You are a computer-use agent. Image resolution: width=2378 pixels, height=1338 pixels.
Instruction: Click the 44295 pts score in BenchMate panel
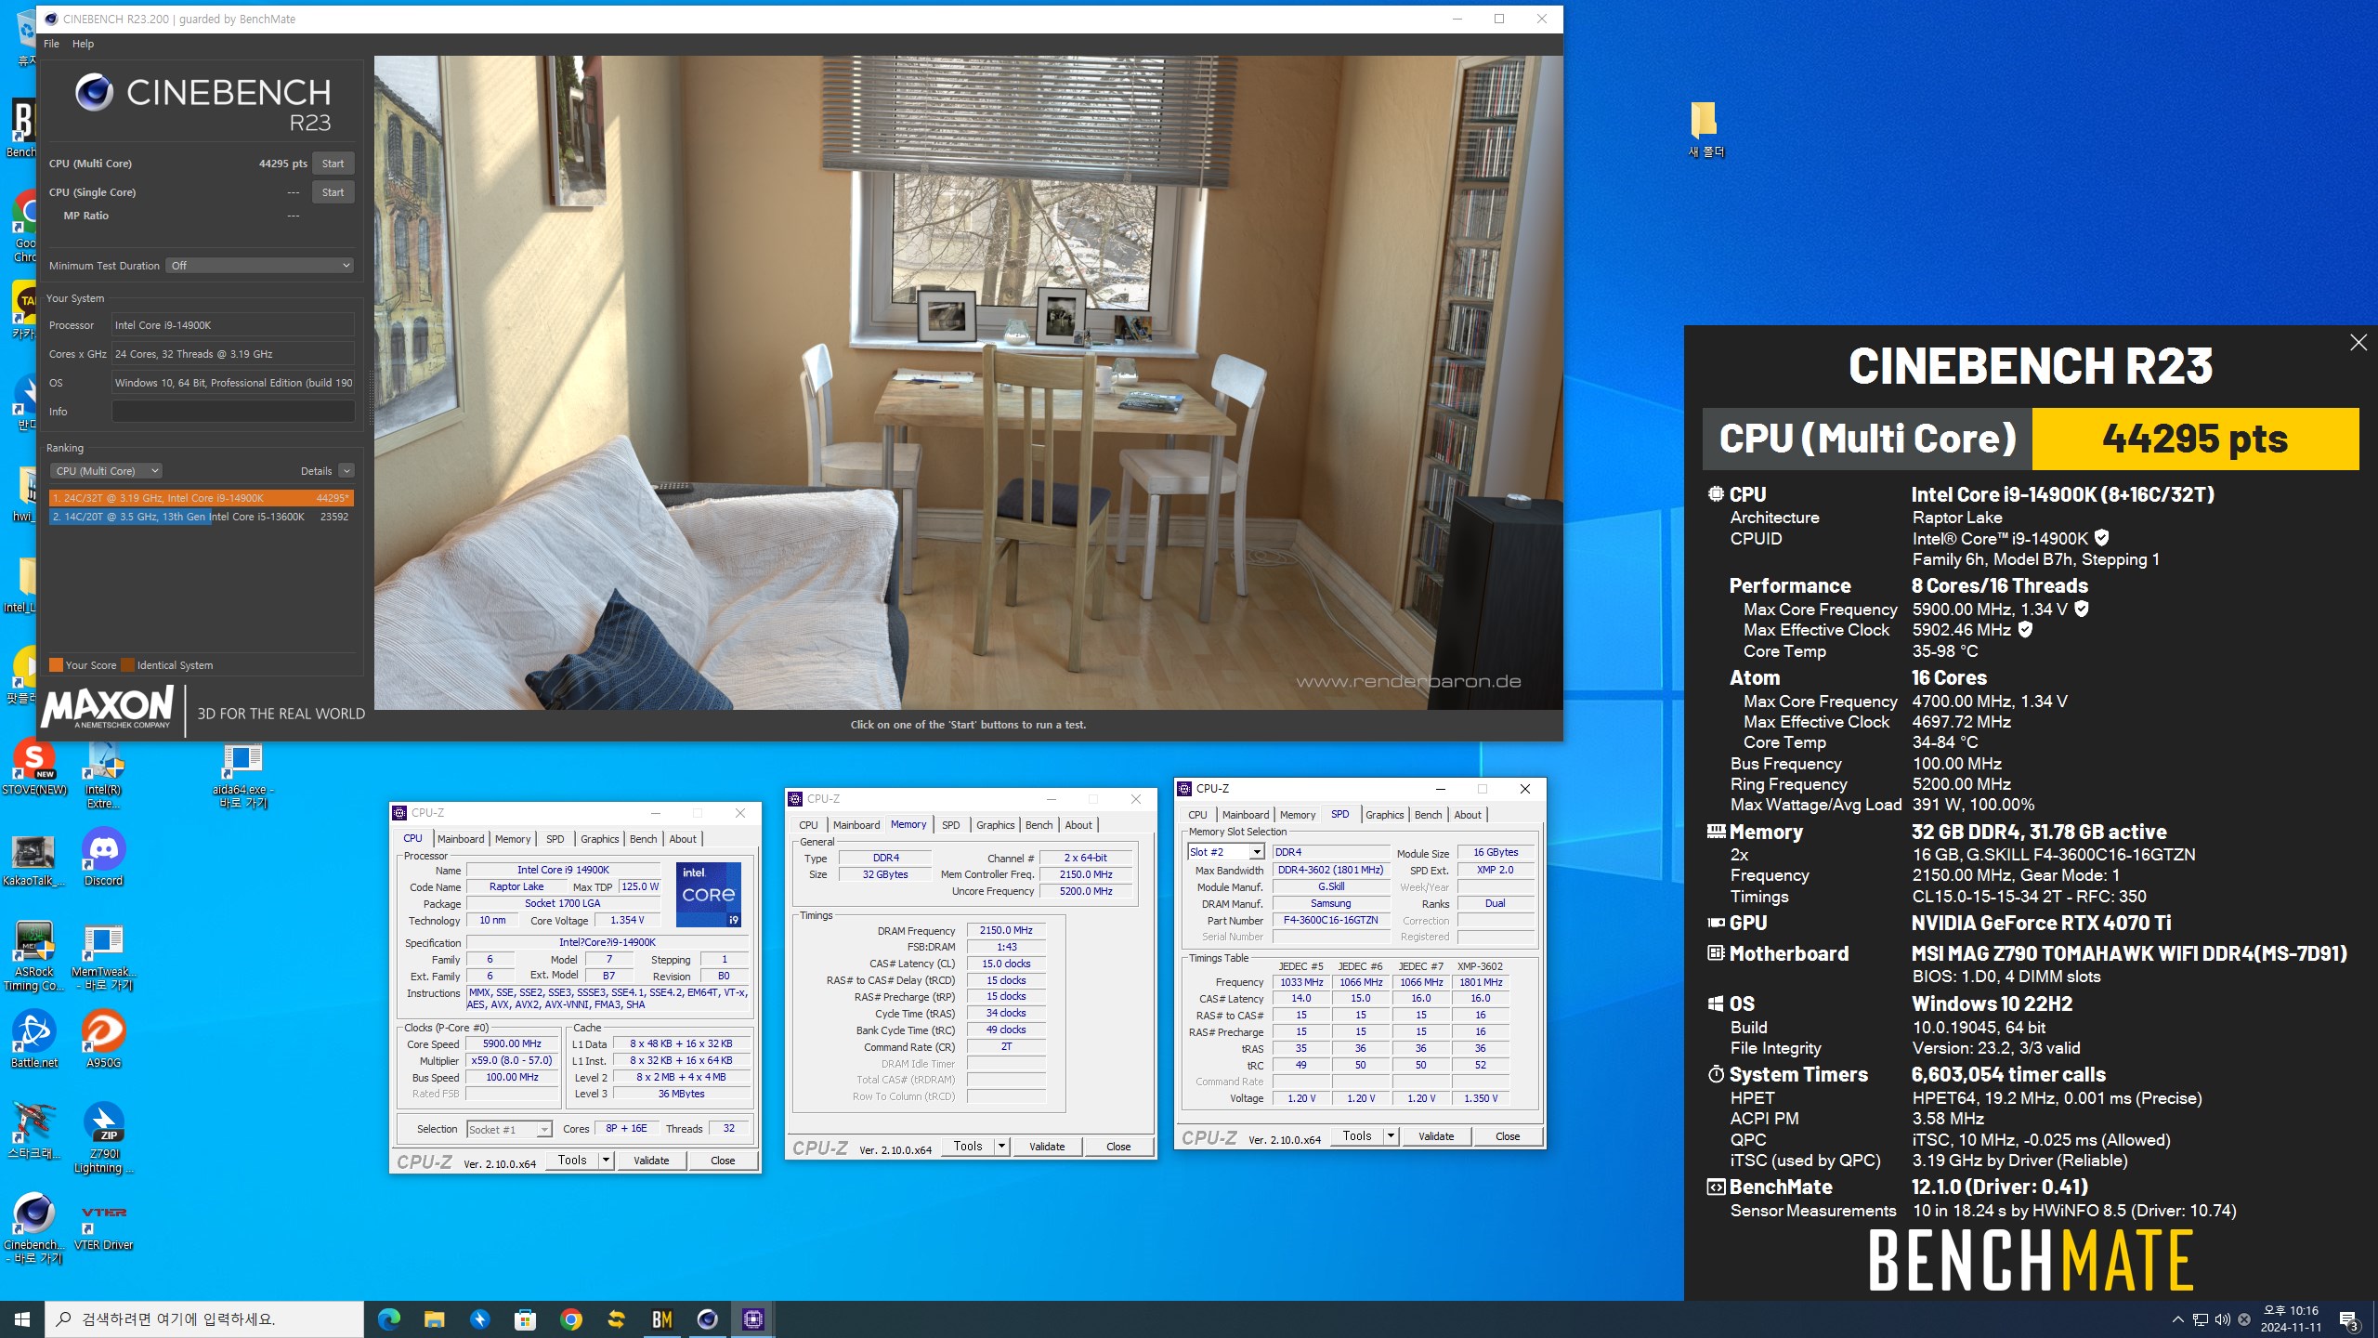point(2195,439)
